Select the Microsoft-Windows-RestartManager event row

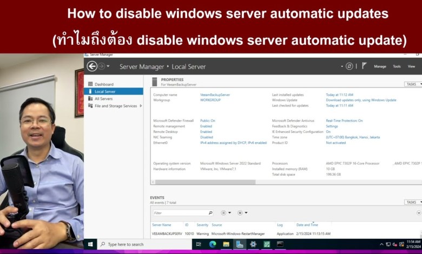pos(286,234)
